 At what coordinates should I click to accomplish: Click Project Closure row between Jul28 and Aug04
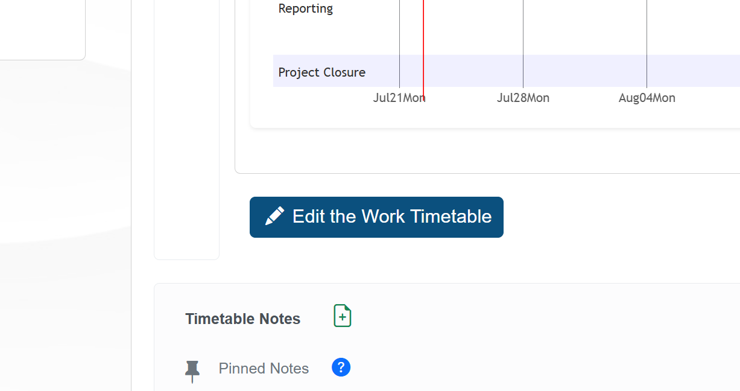pos(584,71)
